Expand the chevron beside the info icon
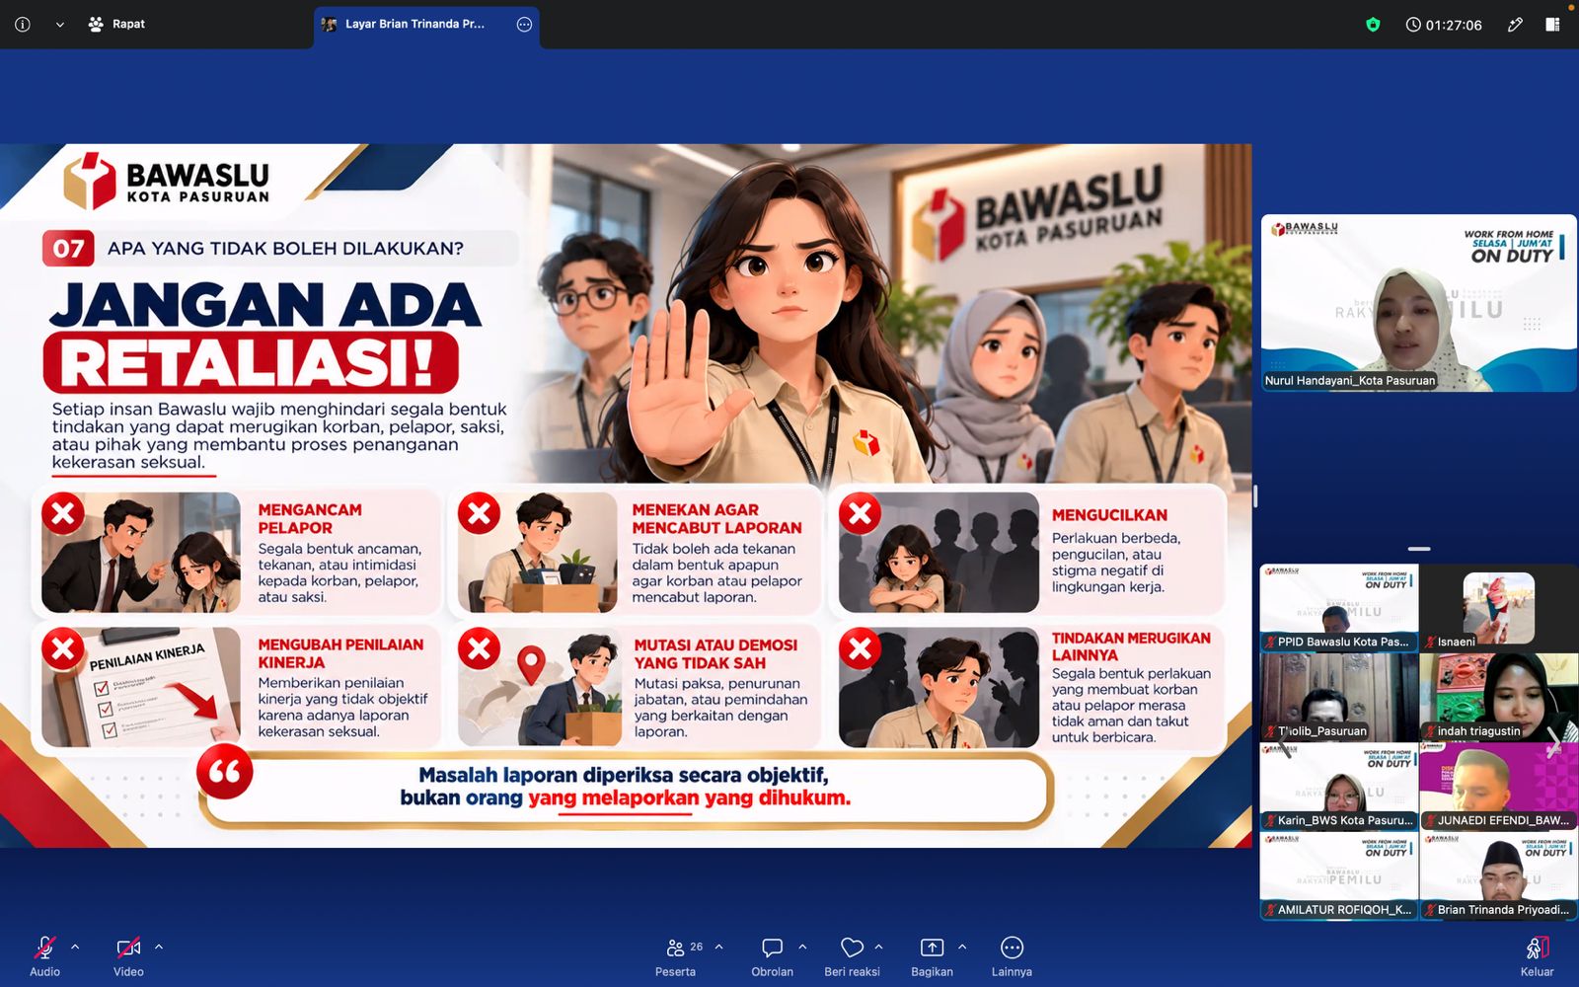The height and width of the screenshot is (987, 1579). point(60,25)
